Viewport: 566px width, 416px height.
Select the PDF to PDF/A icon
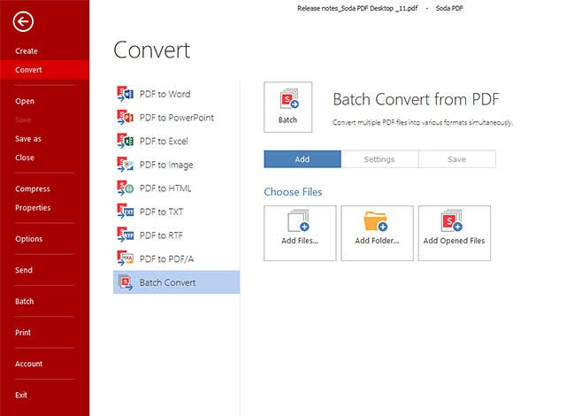coord(126,258)
